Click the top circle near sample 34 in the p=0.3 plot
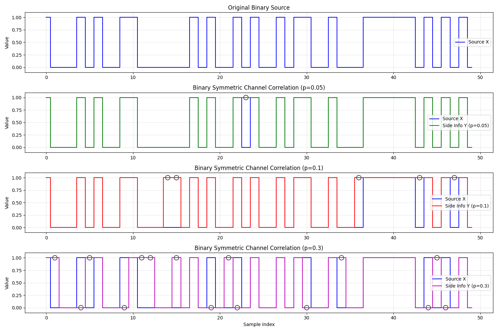 pos(341,258)
